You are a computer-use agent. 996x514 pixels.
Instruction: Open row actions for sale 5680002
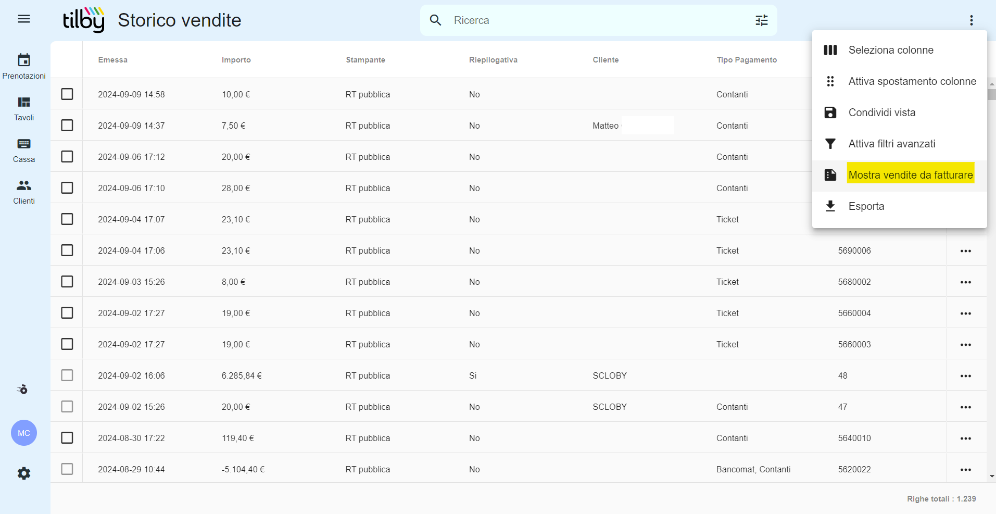(x=966, y=282)
